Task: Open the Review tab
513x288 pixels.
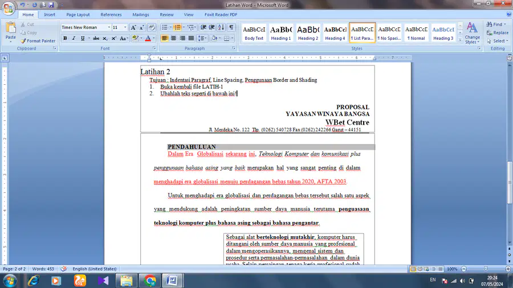Action: pos(166,15)
